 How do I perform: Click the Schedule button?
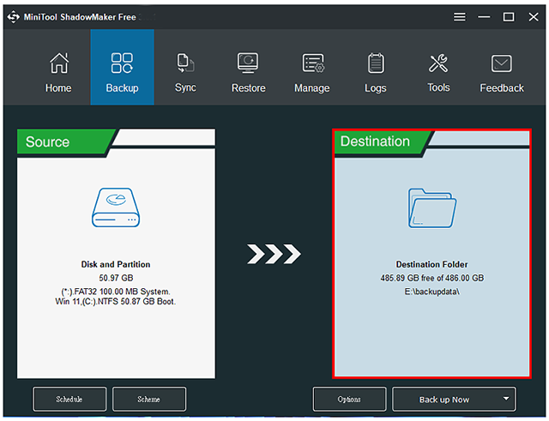70,399
